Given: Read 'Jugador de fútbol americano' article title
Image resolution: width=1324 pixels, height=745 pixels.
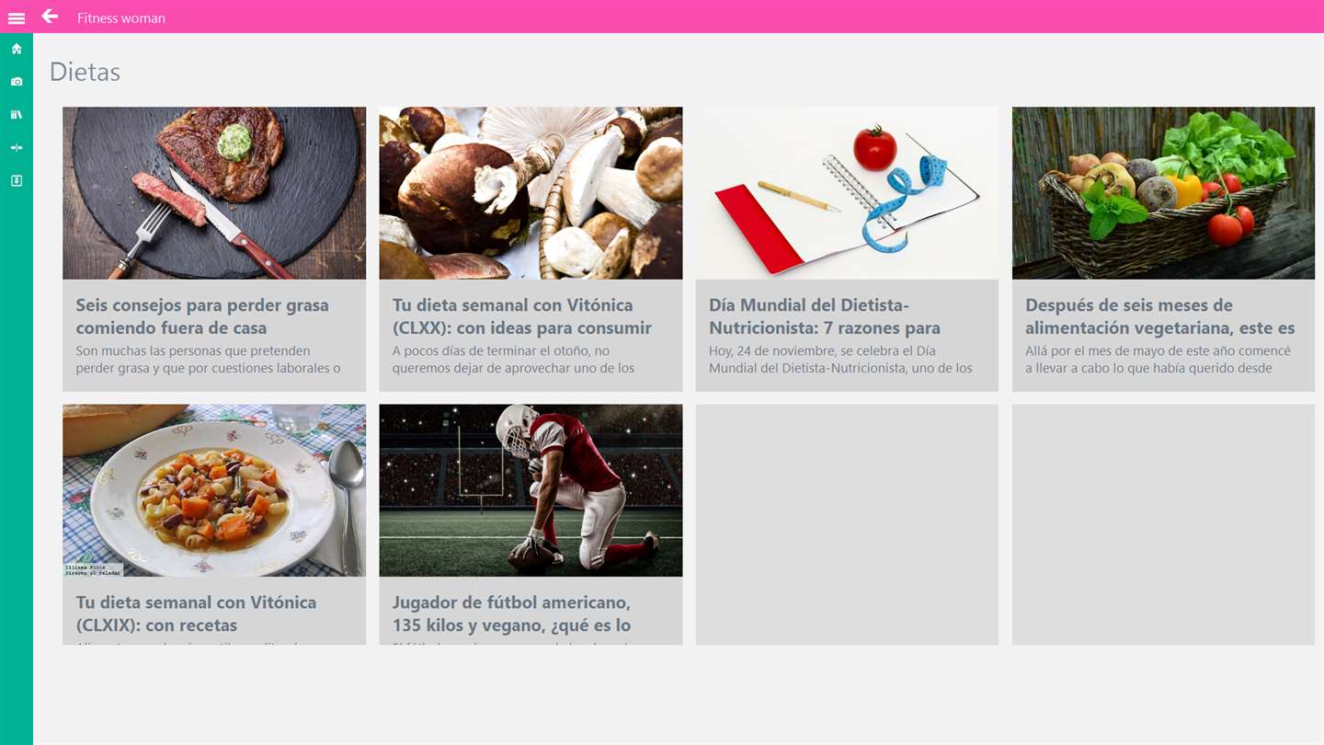Looking at the screenshot, I should pos(511,613).
